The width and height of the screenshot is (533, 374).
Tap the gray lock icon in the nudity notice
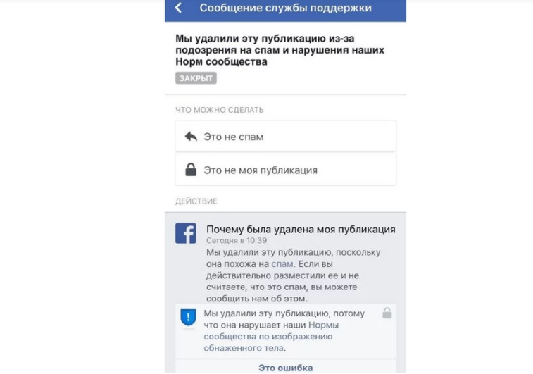387,313
